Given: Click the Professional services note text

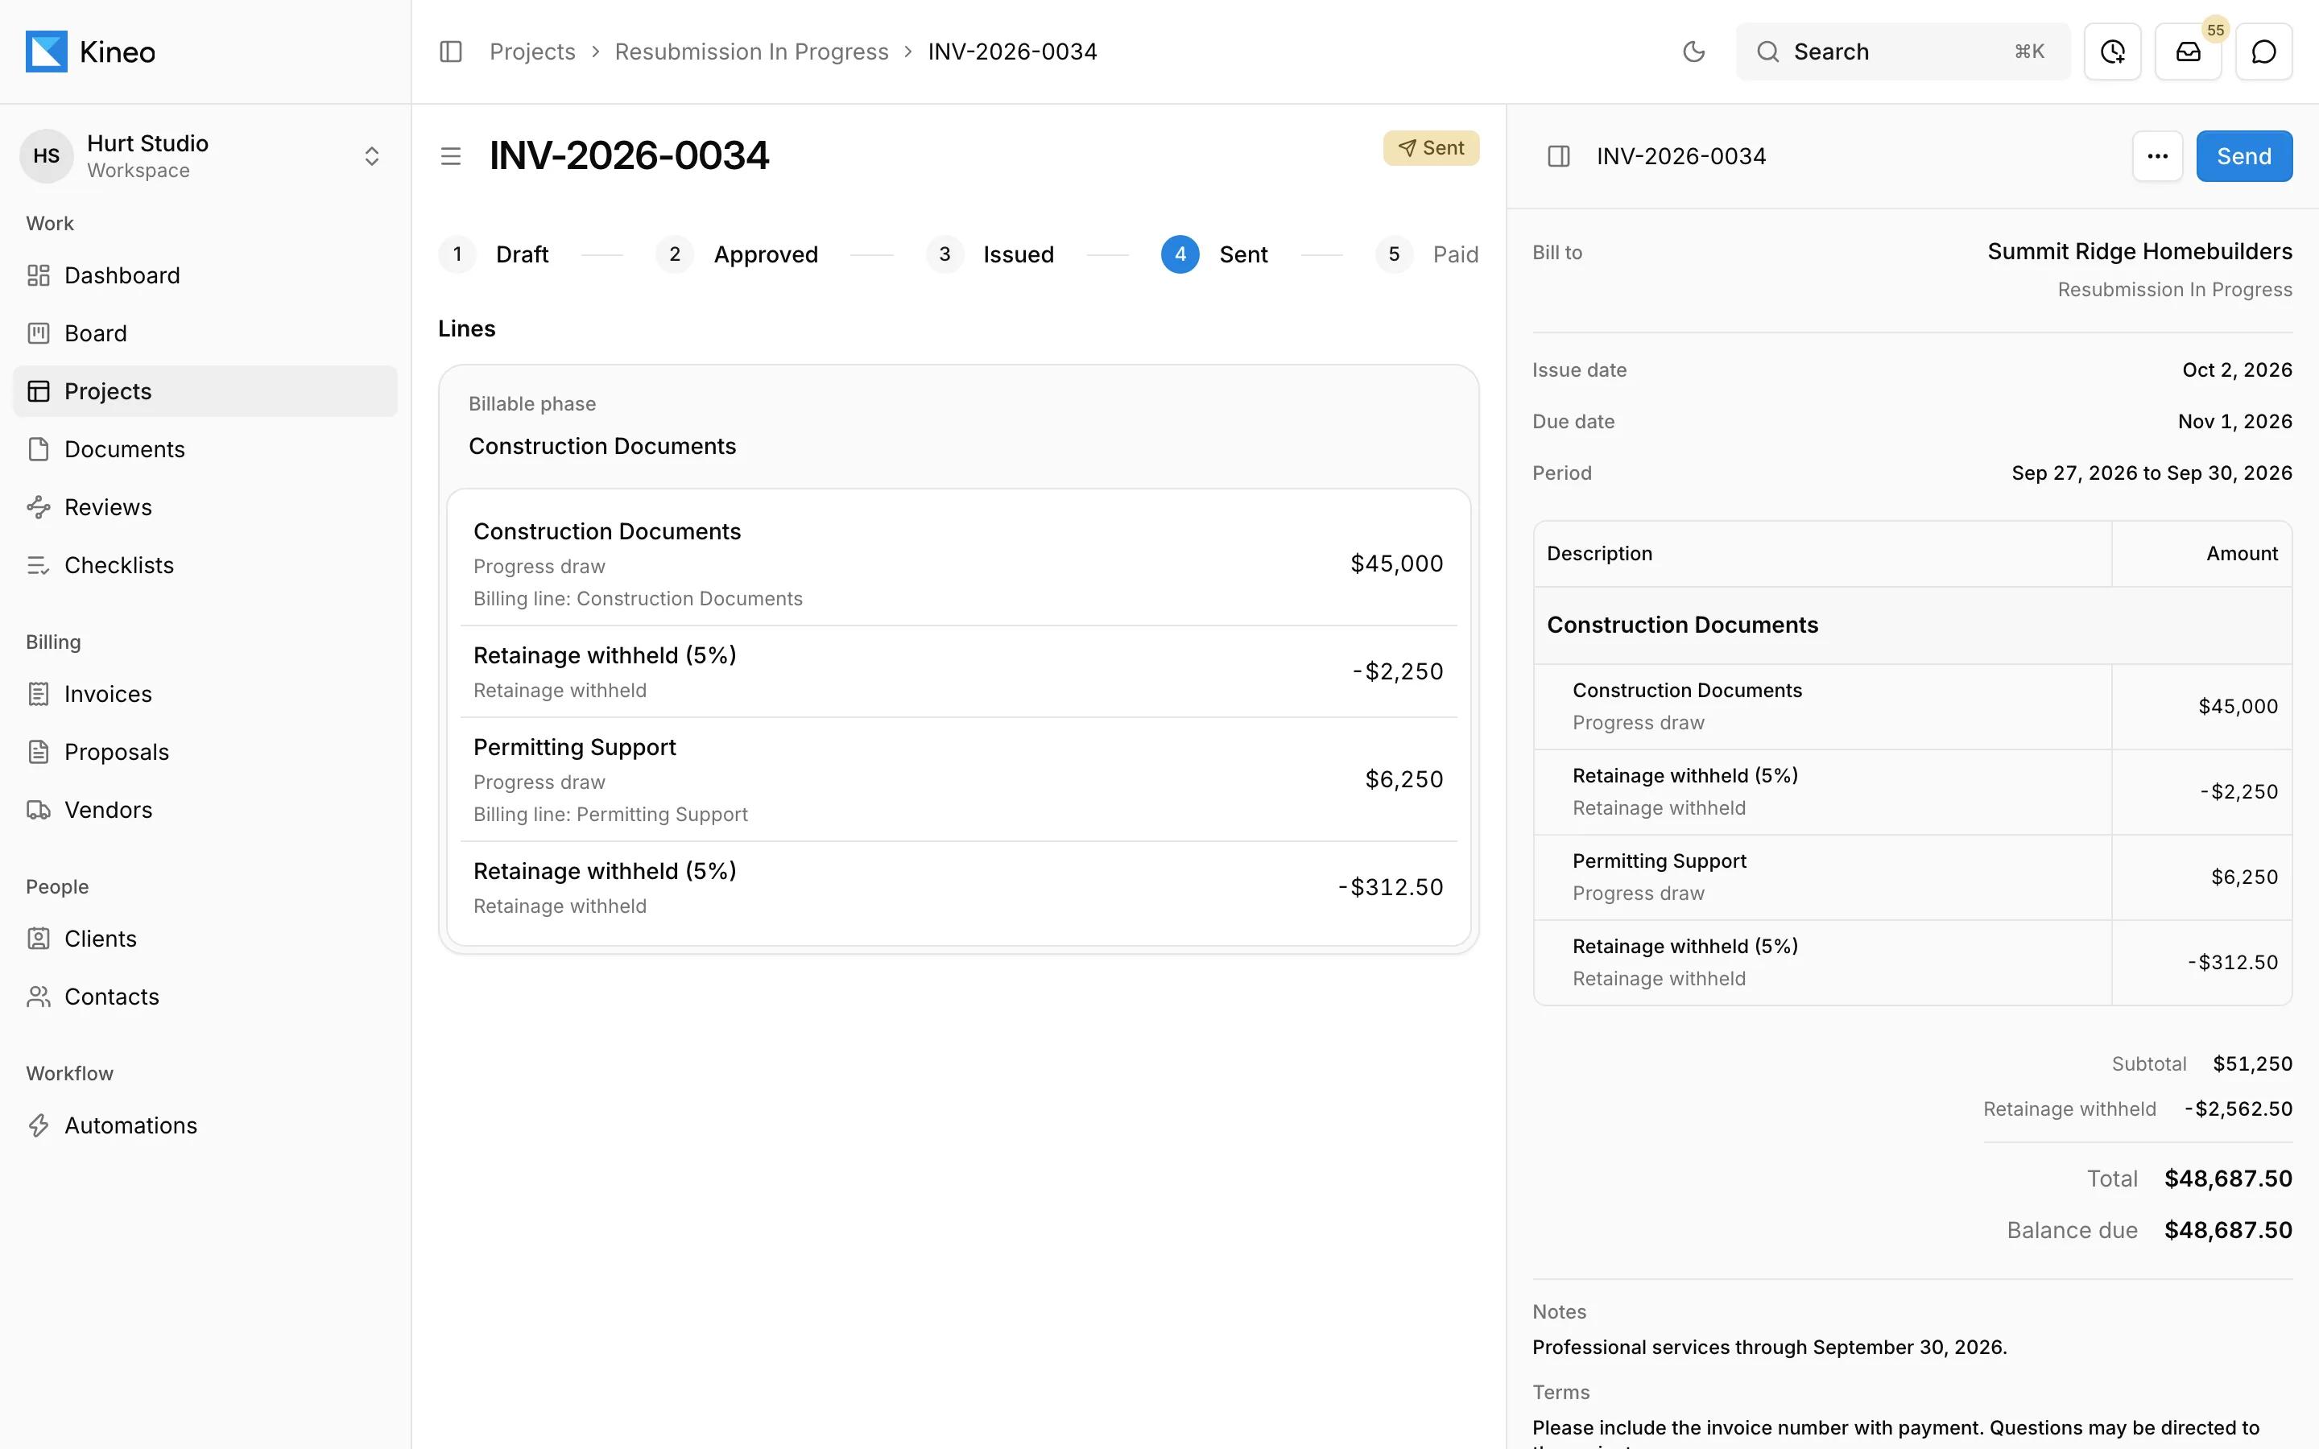Looking at the screenshot, I should pyautogui.click(x=1769, y=1348).
